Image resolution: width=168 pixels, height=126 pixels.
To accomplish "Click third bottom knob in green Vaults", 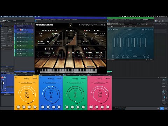I will pos(78,107).
